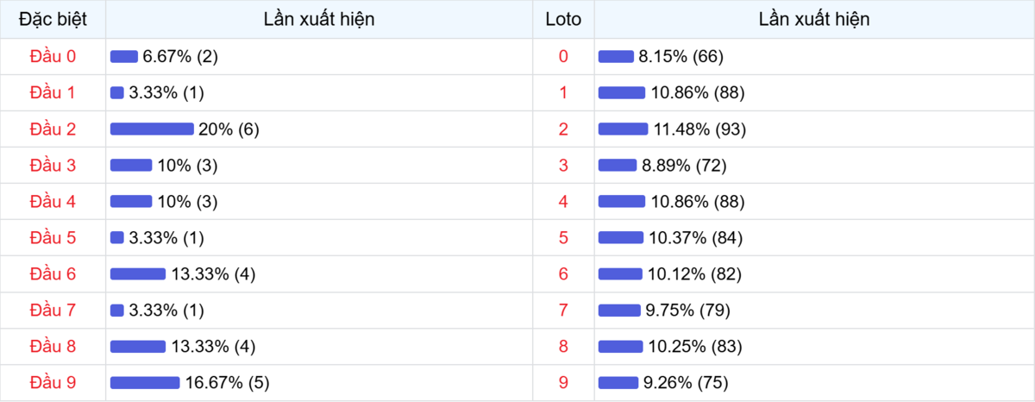
Task: Click the 13.33% bar for Đầu 6
Action: point(138,274)
